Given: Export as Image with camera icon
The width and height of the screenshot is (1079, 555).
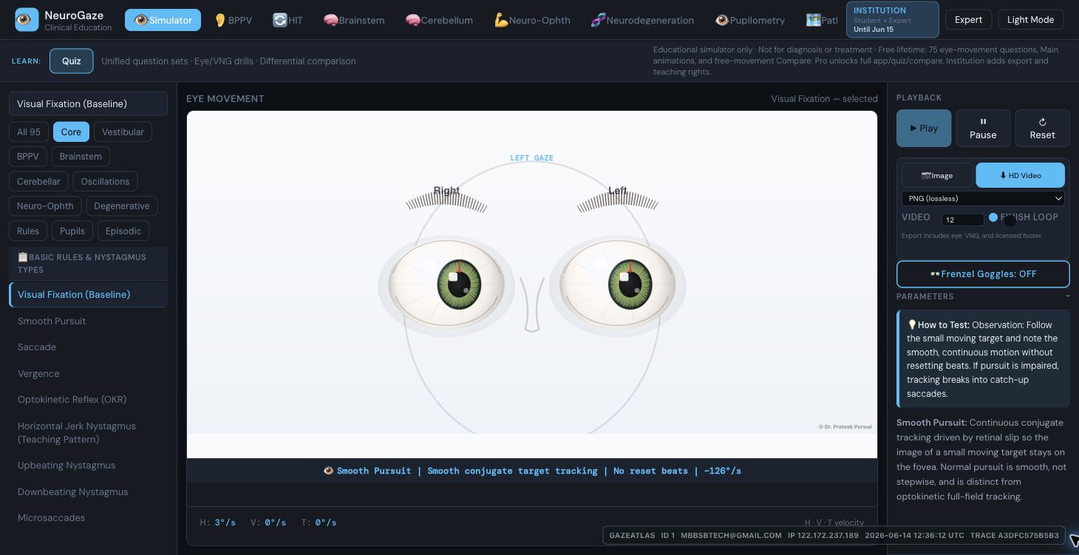Looking at the screenshot, I should [937, 175].
